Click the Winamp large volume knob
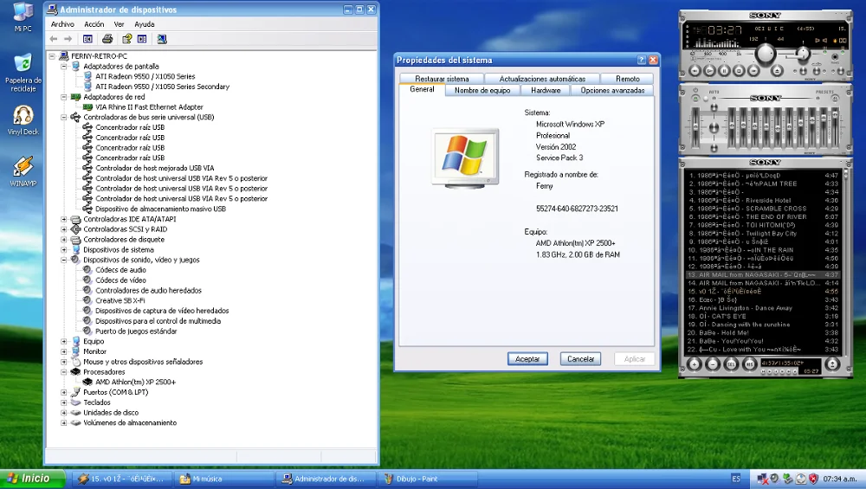This screenshot has width=866, height=489. point(766,53)
